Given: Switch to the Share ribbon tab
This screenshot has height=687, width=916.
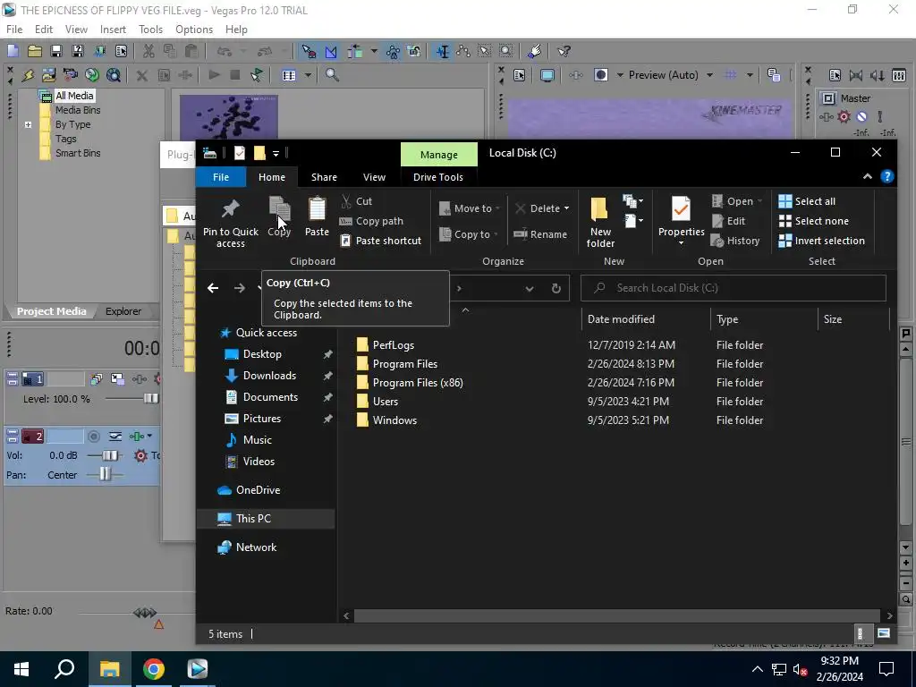Looking at the screenshot, I should coord(324,177).
